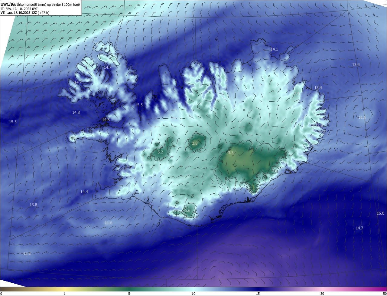
Task: Click the 3.8 value over Hofsjökull glacier
Action: pos(195,143)
